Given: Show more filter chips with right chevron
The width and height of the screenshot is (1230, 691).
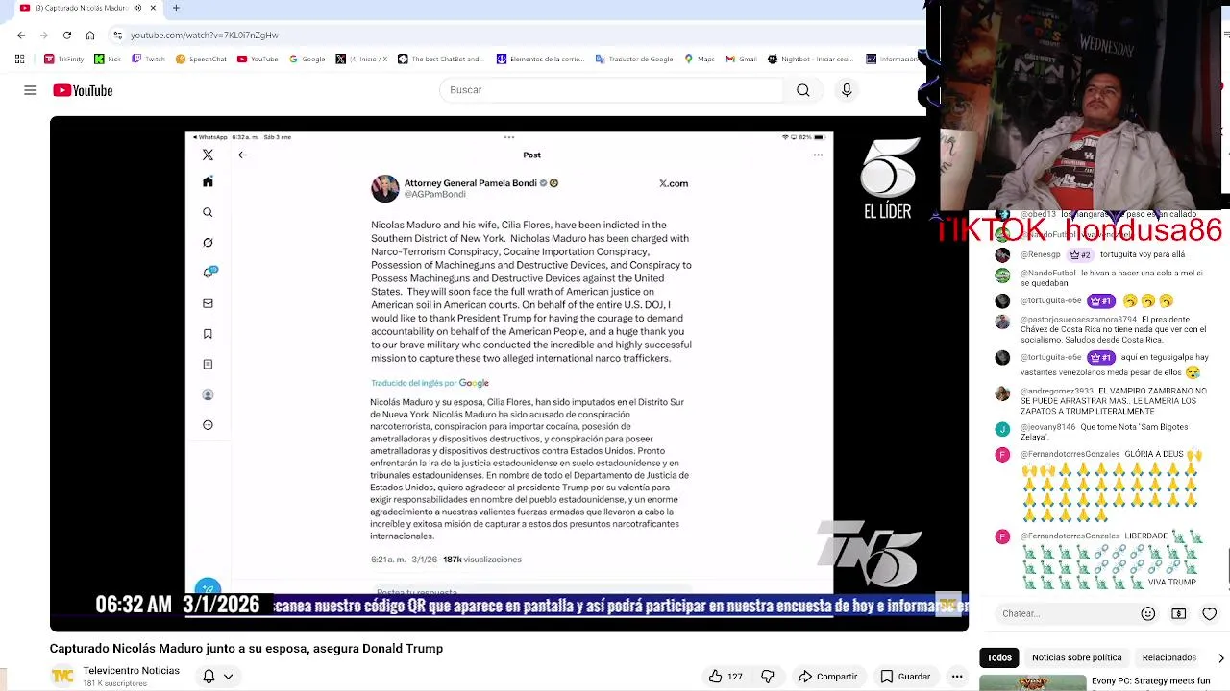Looking at the screenshot, I should pos(1220,657).
